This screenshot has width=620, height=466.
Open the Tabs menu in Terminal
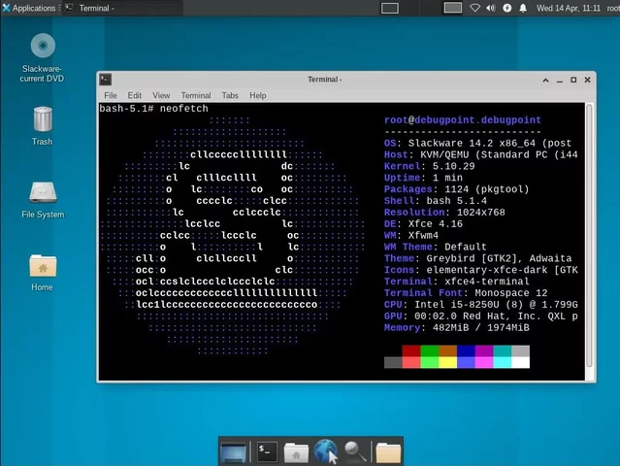(230, 95)
